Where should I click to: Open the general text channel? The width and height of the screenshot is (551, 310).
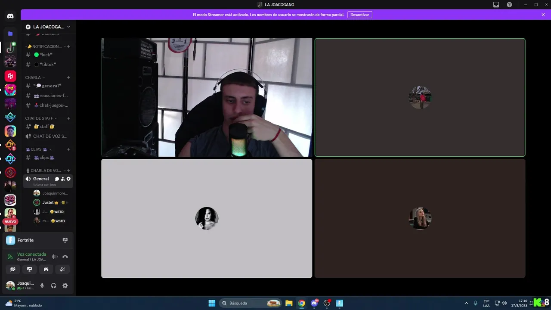pos(48,86)
